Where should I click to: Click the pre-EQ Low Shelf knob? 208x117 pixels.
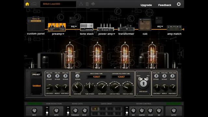pos(49,88)
